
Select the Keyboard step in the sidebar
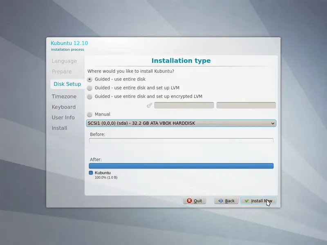pyautogui.click(x=64, y=107)
